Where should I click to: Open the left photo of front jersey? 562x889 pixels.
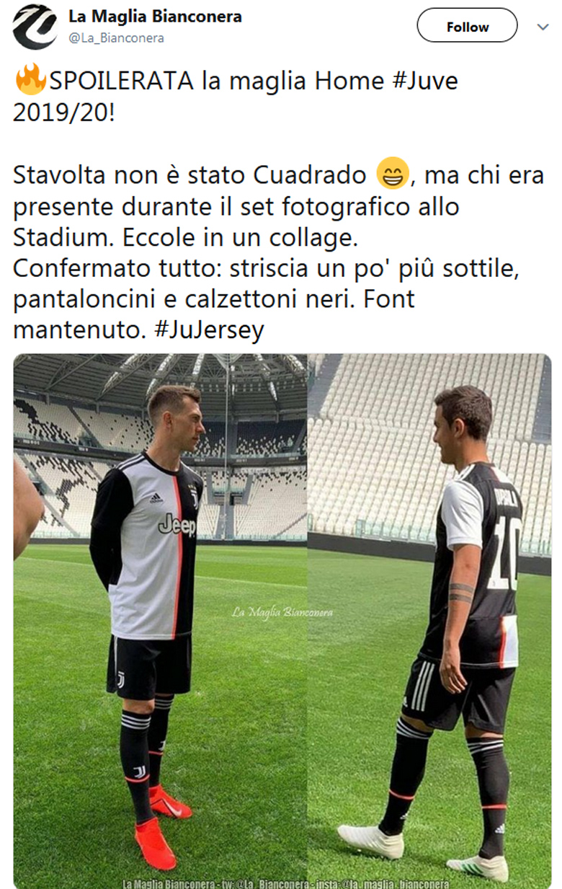pos(160,621)
